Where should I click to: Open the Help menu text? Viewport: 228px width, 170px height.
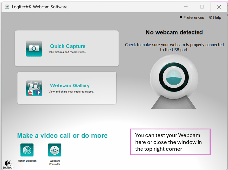217,17
